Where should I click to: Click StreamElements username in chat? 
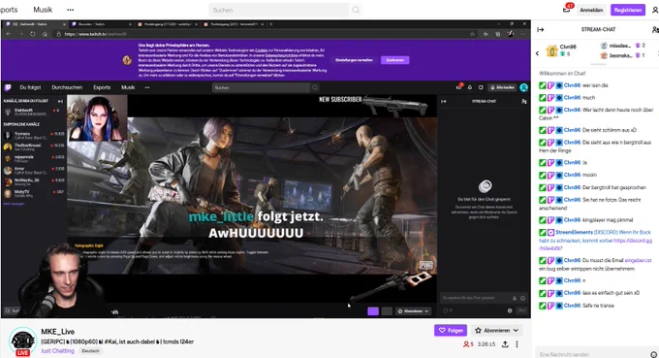[574, 232]
